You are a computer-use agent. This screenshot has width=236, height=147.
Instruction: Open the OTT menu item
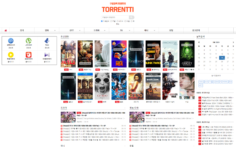coord(72,31)
